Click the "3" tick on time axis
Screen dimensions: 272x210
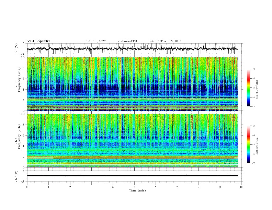pos(91,187)
